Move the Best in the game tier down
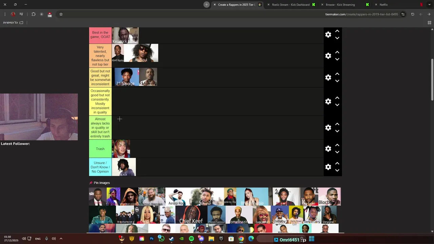Image resolution: width=434 pixels, height=244 pixels. (x=337, y=38)
